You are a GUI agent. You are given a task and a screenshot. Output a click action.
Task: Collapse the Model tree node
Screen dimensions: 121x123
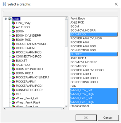pyautogui.click(x=6, y=19)
